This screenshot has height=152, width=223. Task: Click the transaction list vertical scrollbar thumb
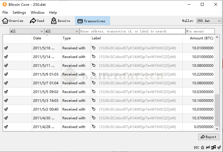point(217,110)
